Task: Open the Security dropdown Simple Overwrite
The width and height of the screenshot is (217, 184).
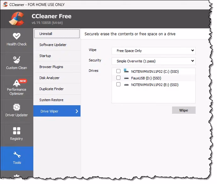Action: coord(153,61)
